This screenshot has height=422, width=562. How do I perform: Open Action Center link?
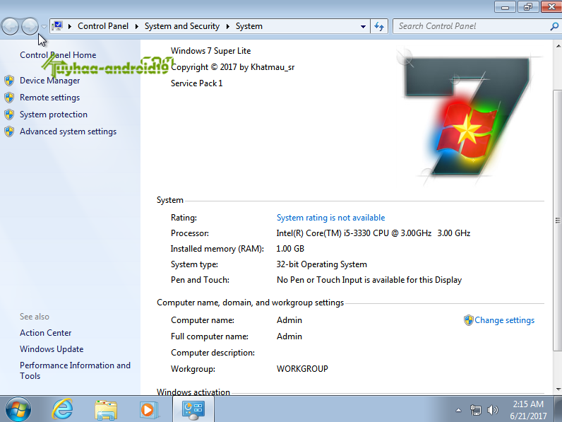click(45, 333)
